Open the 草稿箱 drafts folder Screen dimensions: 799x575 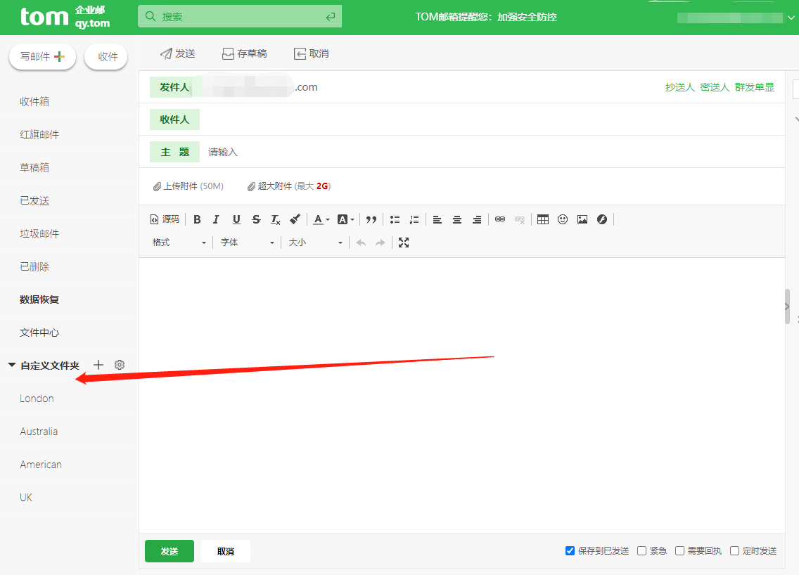click(x=34, y=167)
